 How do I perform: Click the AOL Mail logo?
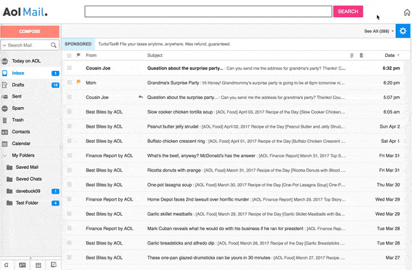(x=25, y=12)
